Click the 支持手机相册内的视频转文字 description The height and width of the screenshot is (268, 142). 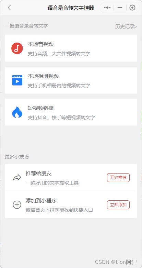coord(59,86)
